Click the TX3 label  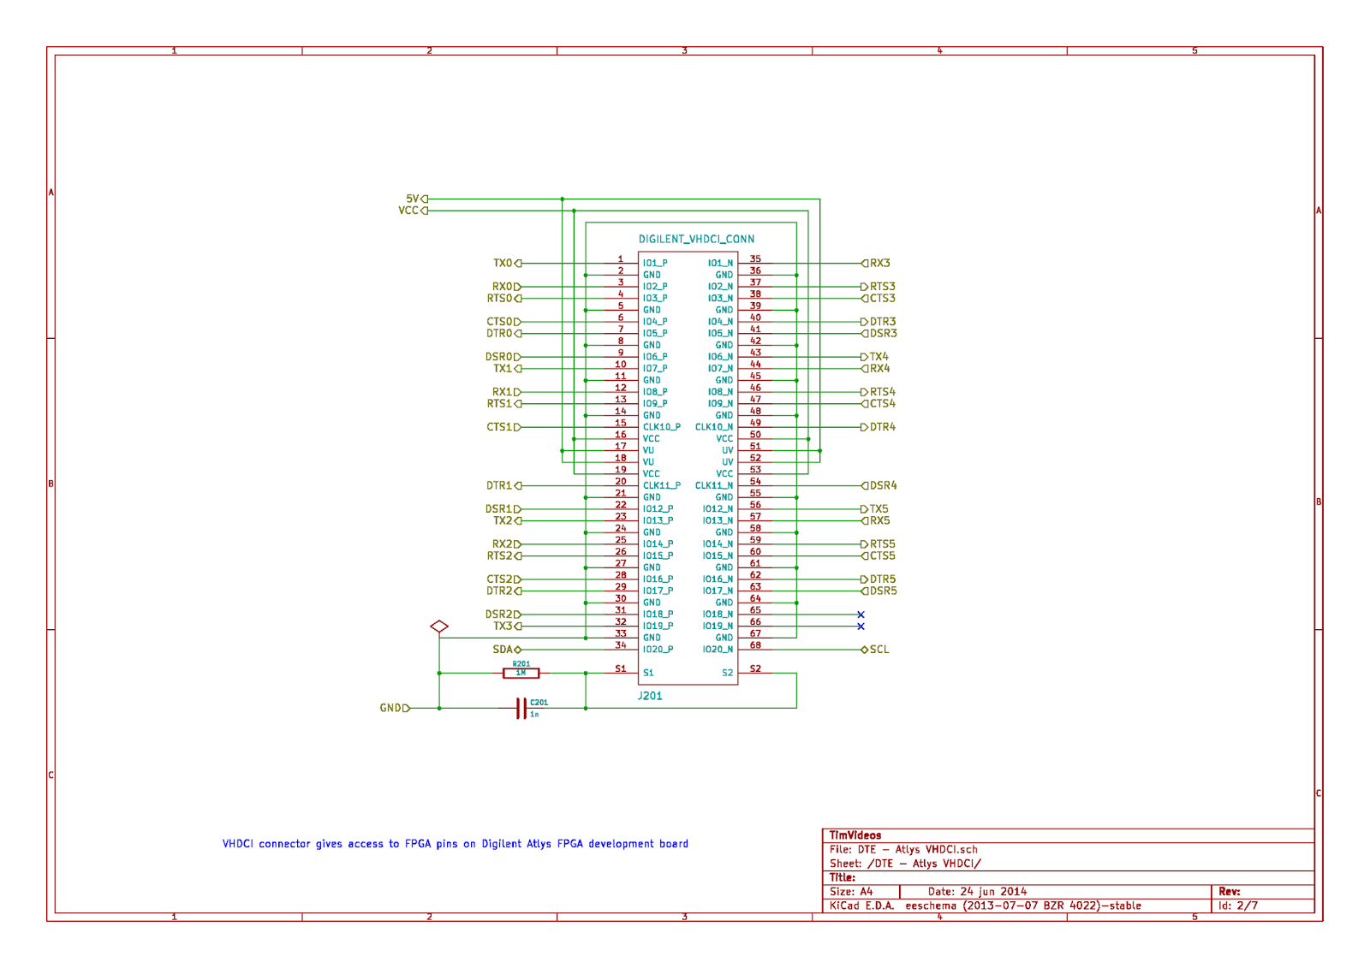(507, 626)
